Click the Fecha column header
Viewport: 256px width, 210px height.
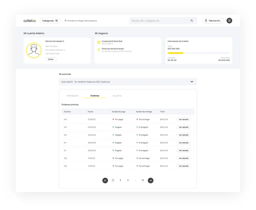point(91,112)
